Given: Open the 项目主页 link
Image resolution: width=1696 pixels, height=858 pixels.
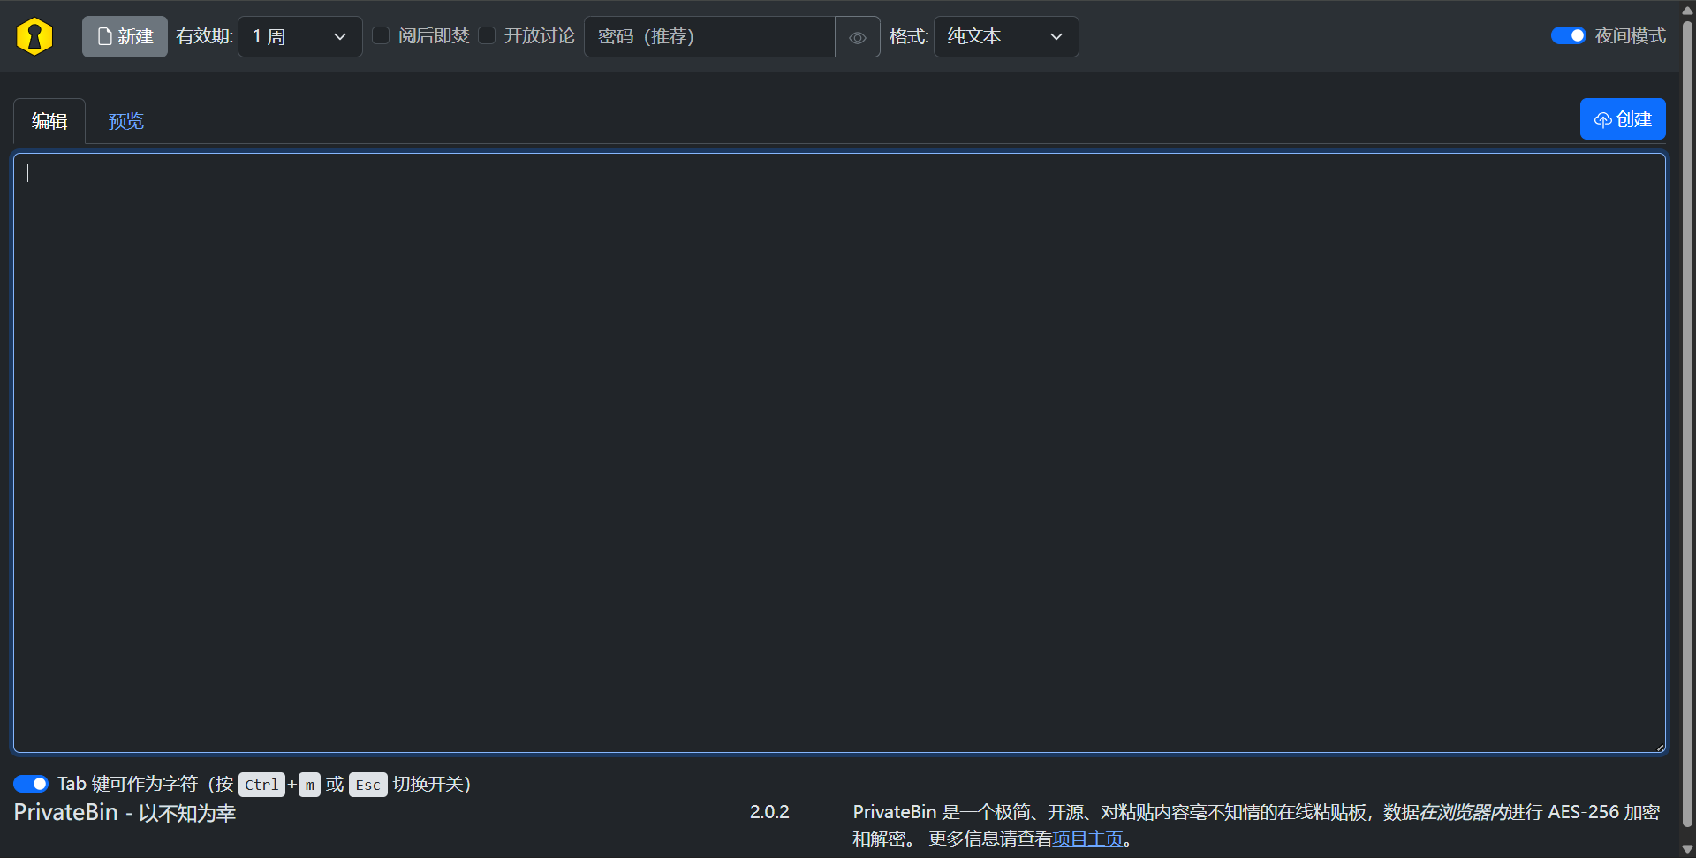Looking at the screenshot, I should (1087, 839).
